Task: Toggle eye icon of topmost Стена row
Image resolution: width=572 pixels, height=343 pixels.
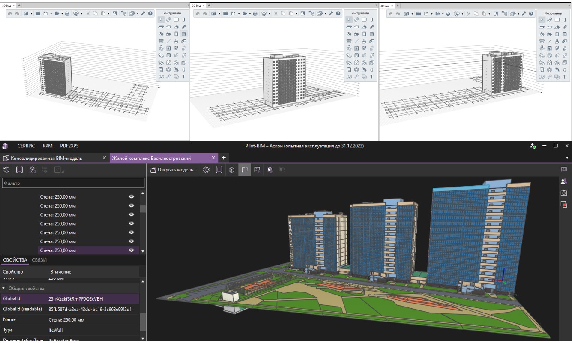Action: [x=131, y=196]
